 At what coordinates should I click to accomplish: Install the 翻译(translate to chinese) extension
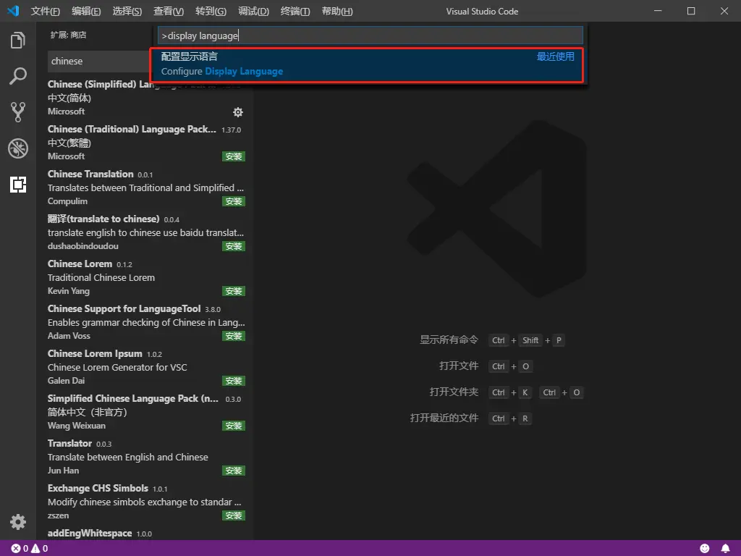(x=234, y=246)
